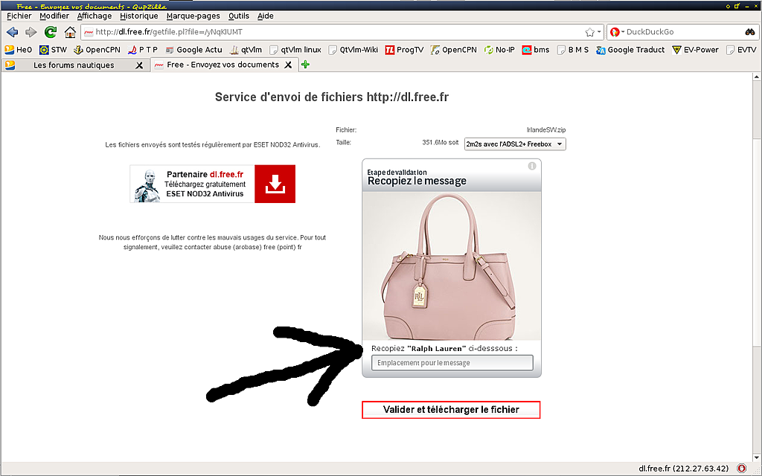Screen dimensions: 762x476
Task: Switch to Les forums nautiques tab
Action: tap(74, 65)
